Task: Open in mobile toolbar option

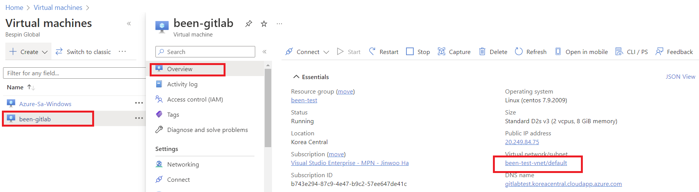Action: (581, 52)
